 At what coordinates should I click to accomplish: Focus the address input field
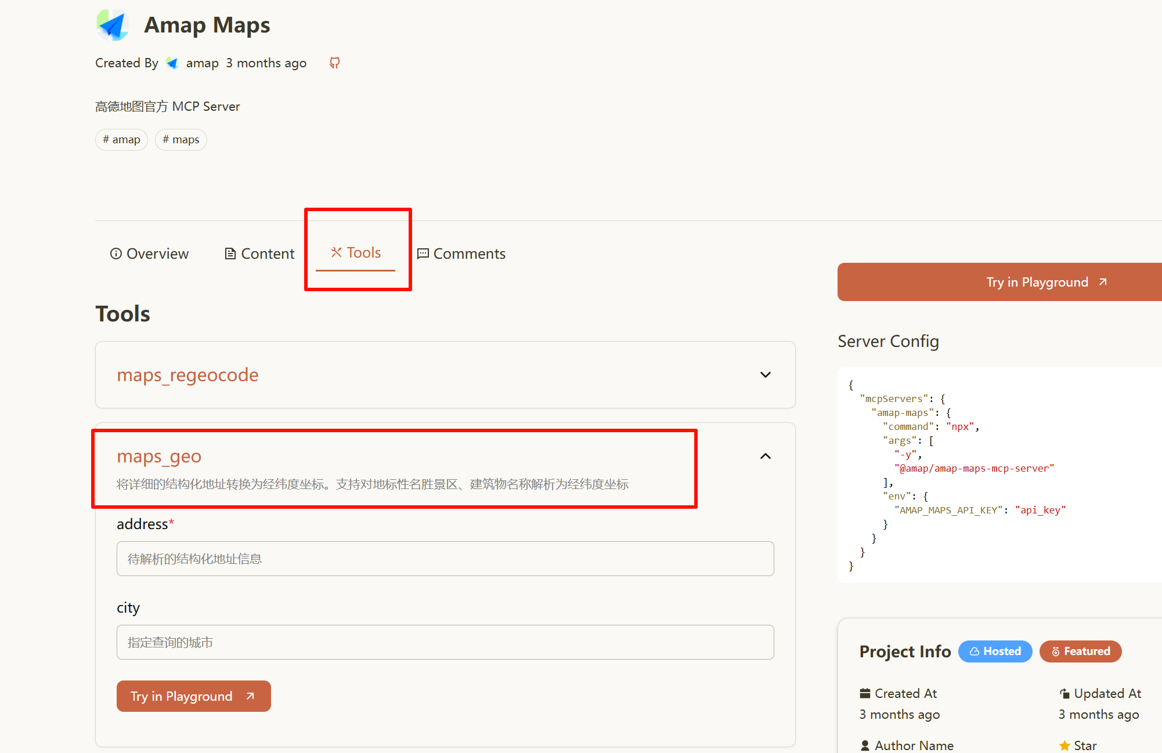point(445,559)
